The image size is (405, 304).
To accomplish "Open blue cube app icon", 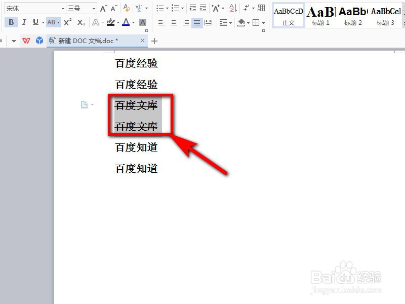I will 39,41.
